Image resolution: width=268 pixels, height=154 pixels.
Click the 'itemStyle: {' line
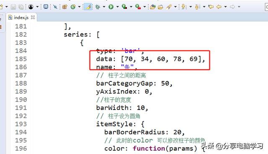point(120,124)
